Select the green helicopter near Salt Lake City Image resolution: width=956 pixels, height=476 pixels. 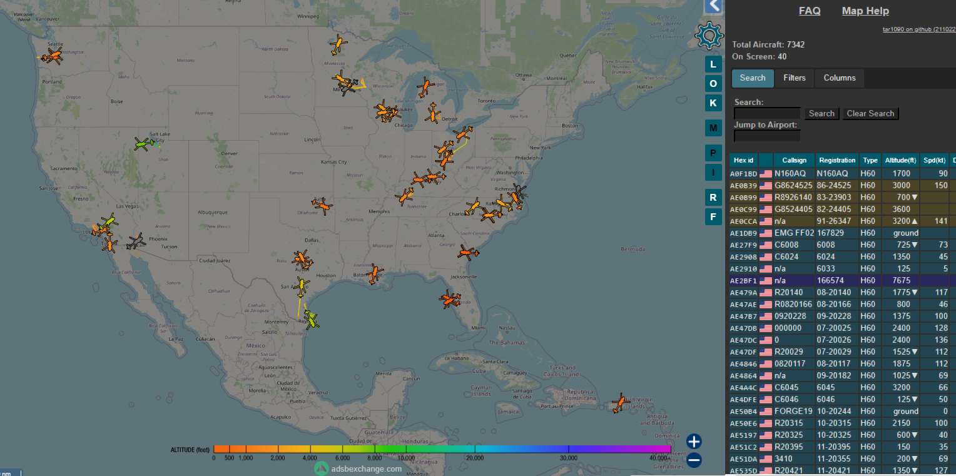(145, 144)
